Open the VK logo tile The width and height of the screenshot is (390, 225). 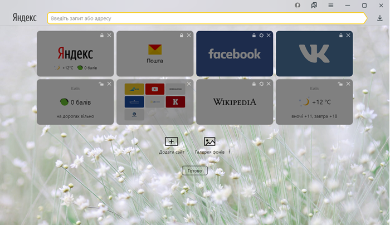tap(314, 53)
